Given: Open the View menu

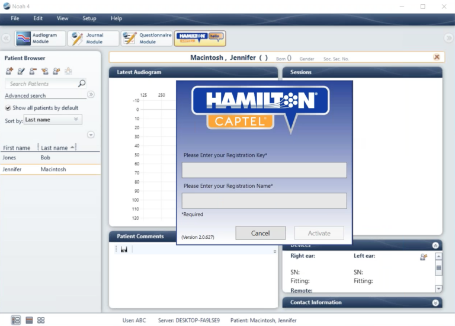Looking at the screenshot, I should coord(62,18).
